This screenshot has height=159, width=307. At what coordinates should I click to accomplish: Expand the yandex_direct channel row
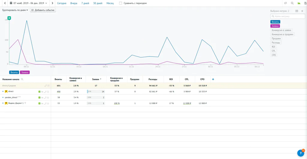point(3,97)
